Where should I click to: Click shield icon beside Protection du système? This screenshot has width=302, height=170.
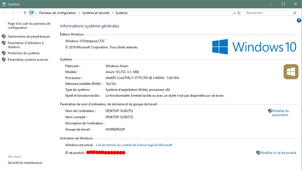pos(4,53)
